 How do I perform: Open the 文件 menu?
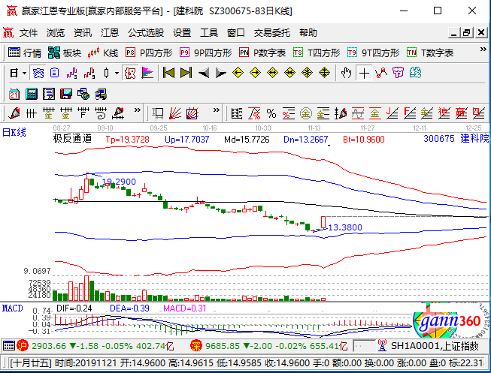(x=29, y=32)
